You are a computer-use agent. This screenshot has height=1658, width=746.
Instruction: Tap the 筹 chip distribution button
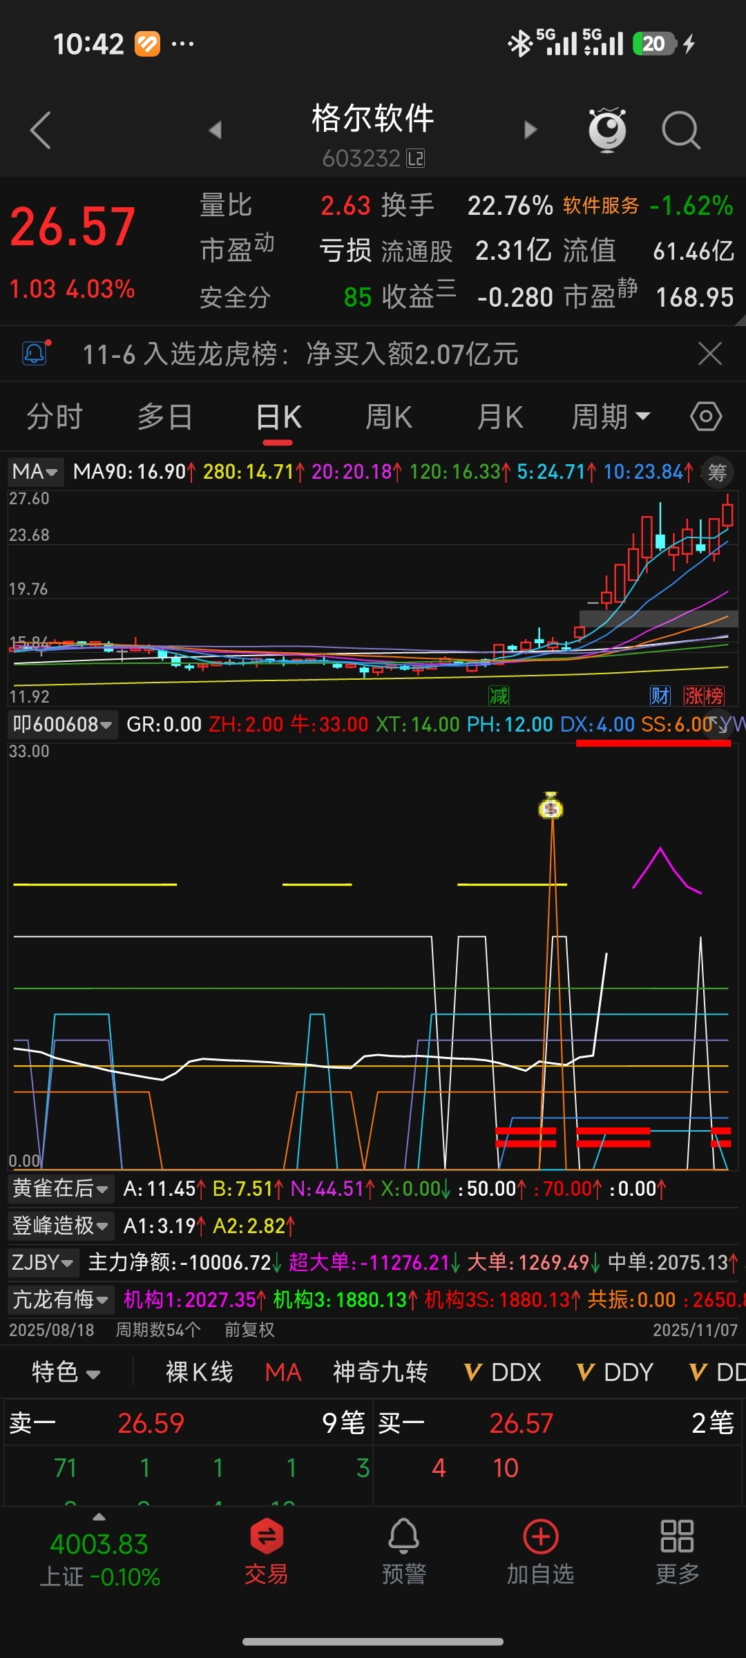click(x=717, y=473)
